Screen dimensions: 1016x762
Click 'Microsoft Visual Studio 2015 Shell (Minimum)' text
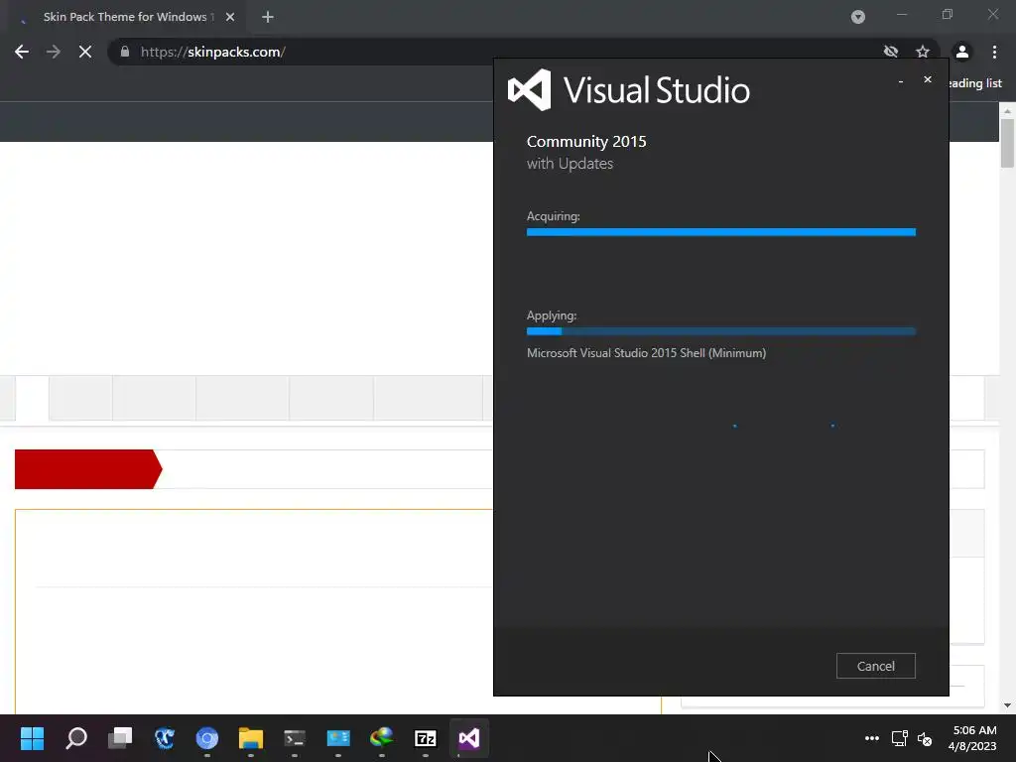pyautogui.click(x=646, y=353)
